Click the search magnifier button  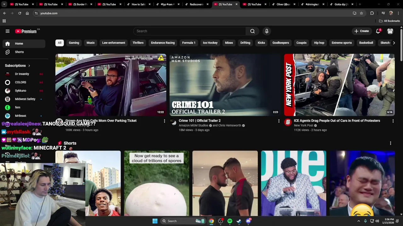(252, 31)
